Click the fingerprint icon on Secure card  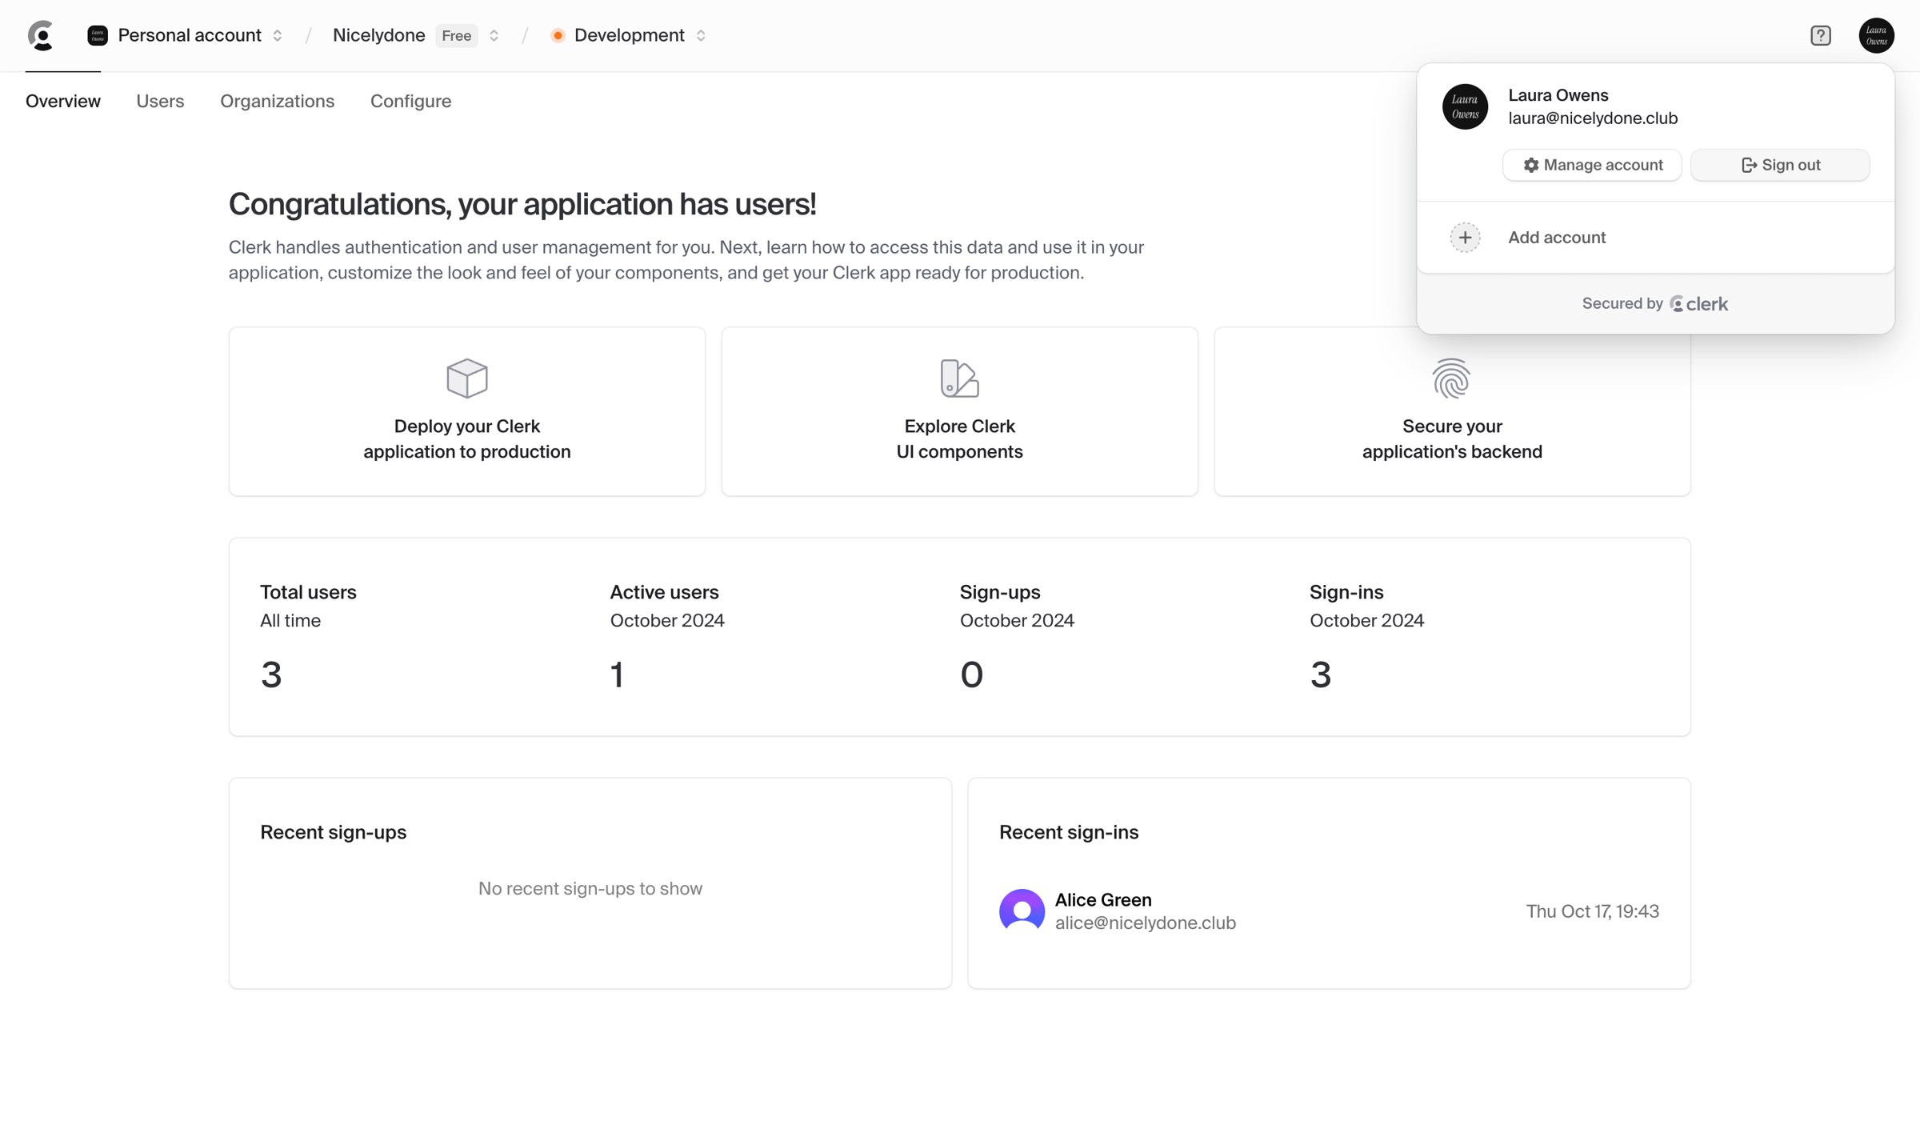[x=1451, y=378]
